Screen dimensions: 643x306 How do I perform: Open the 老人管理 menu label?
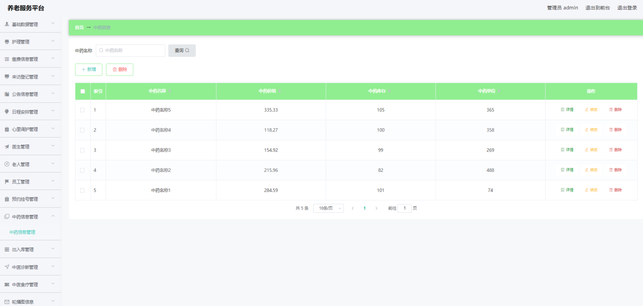(x=21, y=164)
